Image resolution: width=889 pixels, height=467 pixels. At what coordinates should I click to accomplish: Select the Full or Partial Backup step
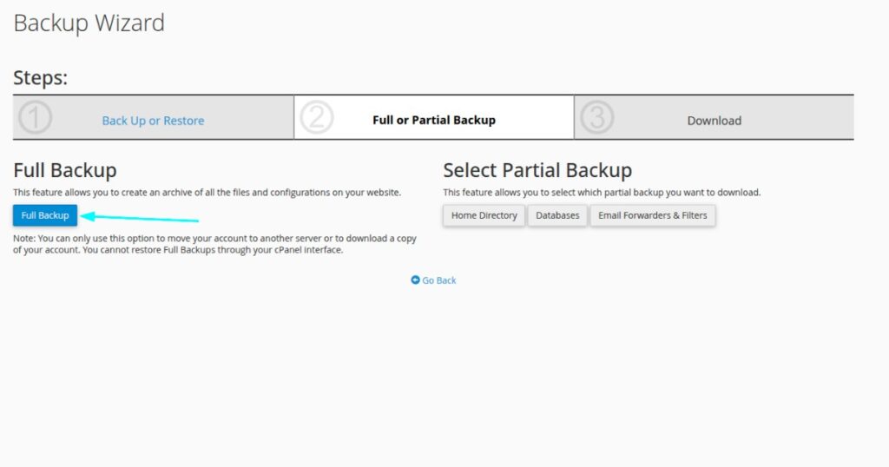(x=433, y=120)
